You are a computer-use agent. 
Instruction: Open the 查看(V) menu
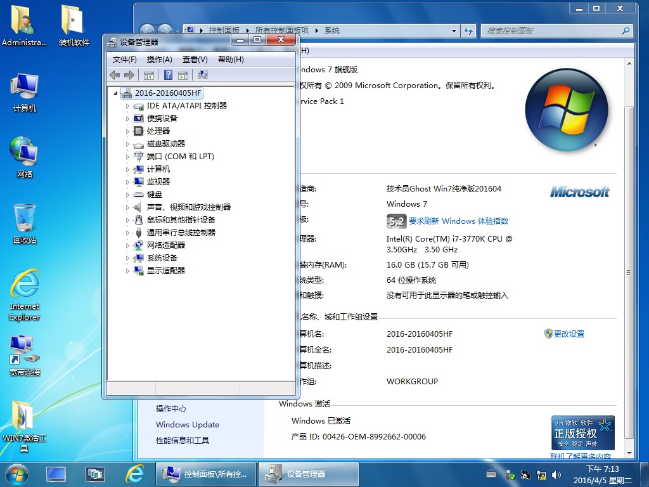pyautogui.click(x=195, y=60)
